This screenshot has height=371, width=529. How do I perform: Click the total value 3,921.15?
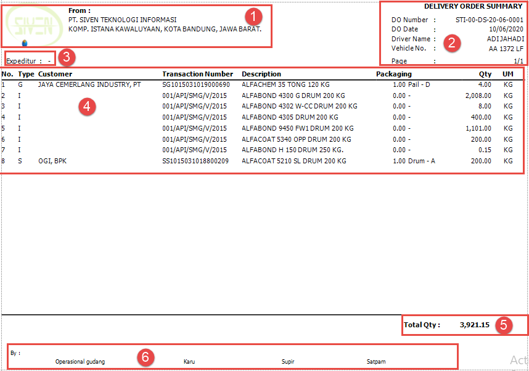(x=475, y=325)
